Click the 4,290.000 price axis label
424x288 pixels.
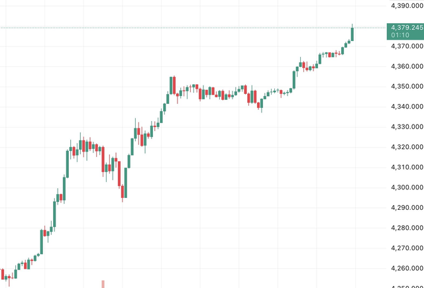(405, 208)
